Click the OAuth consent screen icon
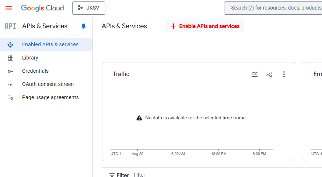The image size is (322, 177). pyautogui.click(x=10, y=84)
